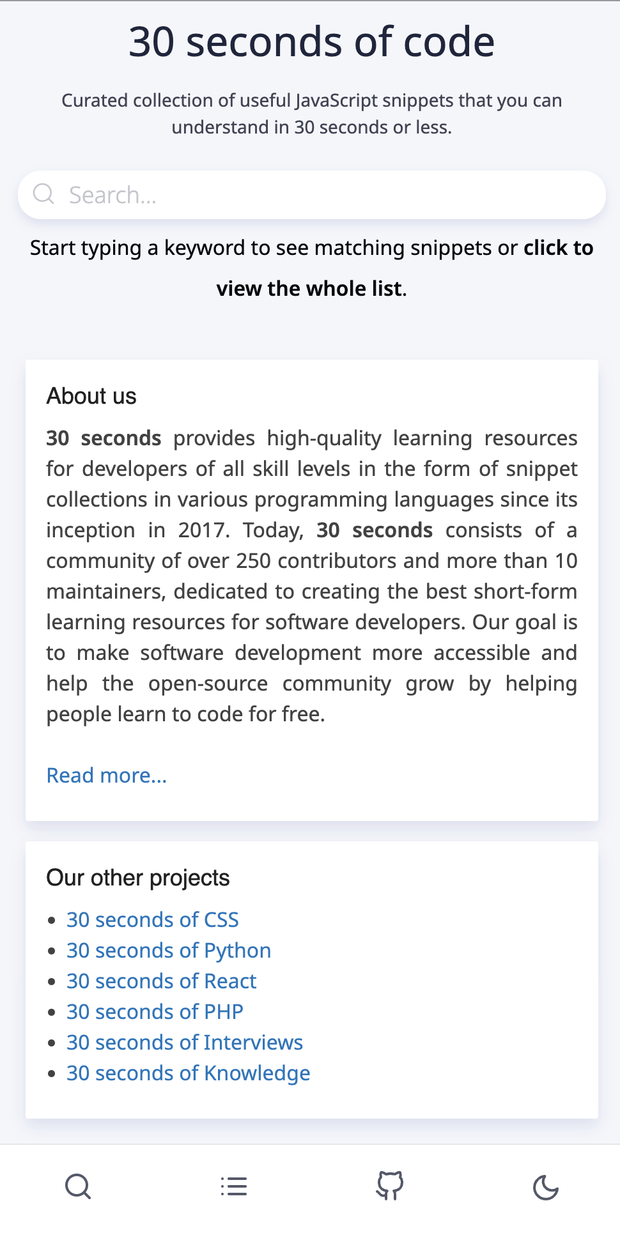620x1233 pixels.
Task: Open 30 seconds of PHP
Action: (154, 1011)
